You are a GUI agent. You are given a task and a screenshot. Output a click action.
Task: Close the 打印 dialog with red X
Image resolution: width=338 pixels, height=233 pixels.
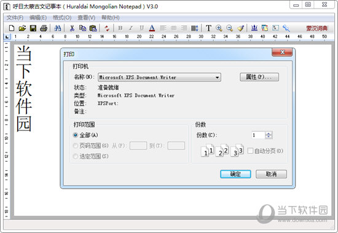283,52
